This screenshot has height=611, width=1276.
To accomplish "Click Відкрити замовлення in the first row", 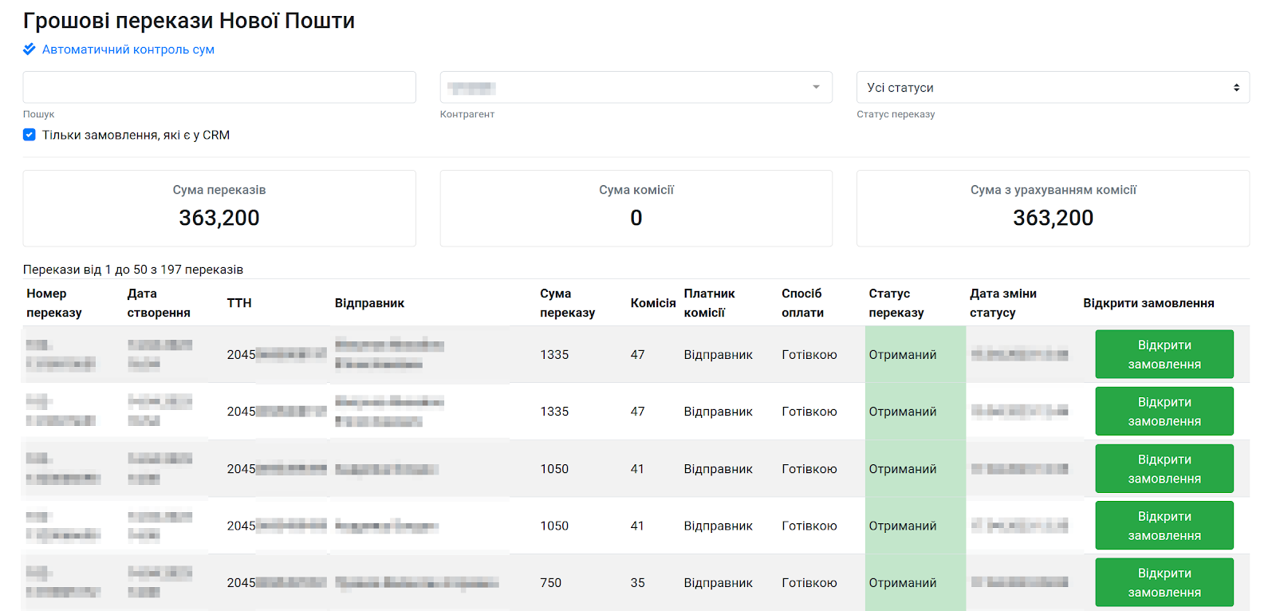I will (1164, 354).
